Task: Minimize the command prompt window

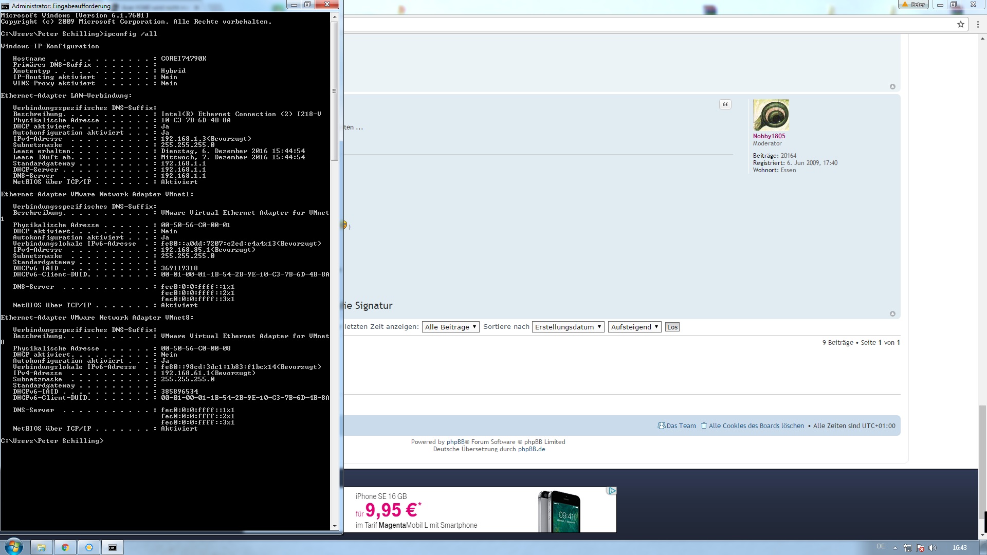Action: coord(294,5)
